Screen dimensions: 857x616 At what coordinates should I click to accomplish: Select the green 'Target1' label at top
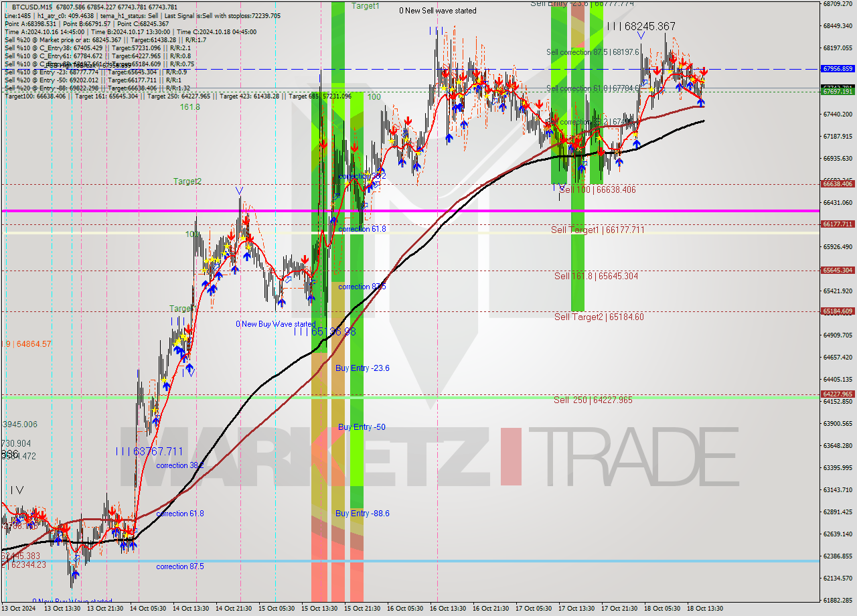(x=365, y=5)
